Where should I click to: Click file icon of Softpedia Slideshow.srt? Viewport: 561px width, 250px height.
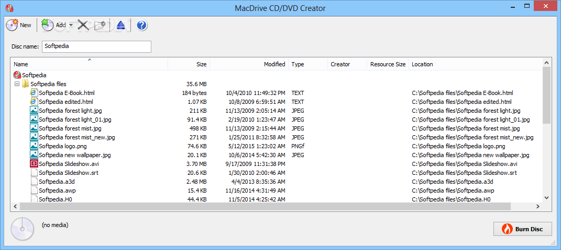[x=34, y=173]
